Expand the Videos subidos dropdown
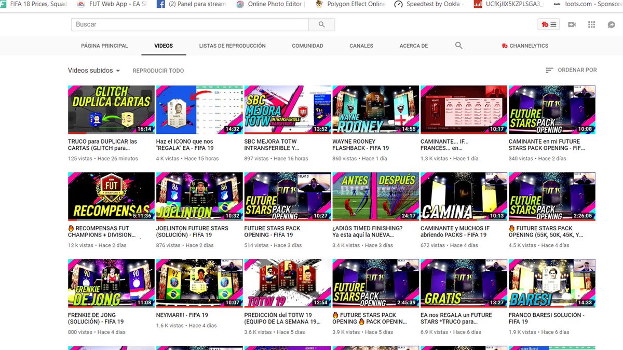 tap(94, 71)
